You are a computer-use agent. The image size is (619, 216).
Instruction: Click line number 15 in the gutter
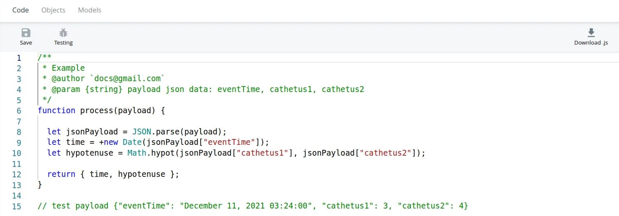click(17, 206)
